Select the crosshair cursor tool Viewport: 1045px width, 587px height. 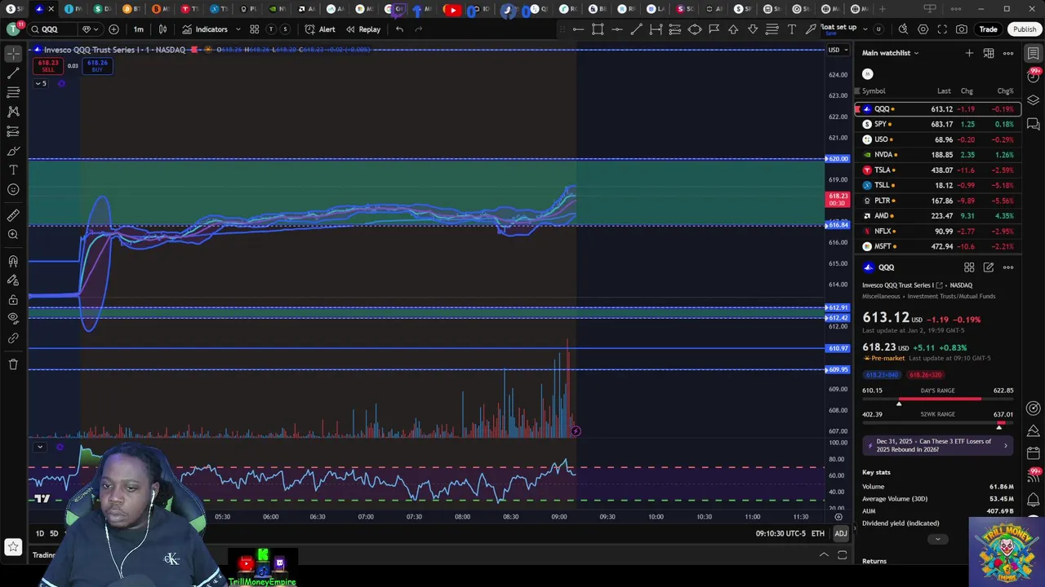tap(13, 54)
